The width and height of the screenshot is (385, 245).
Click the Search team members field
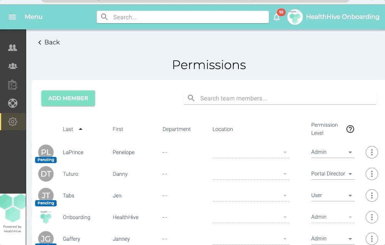tap(285, 98)
